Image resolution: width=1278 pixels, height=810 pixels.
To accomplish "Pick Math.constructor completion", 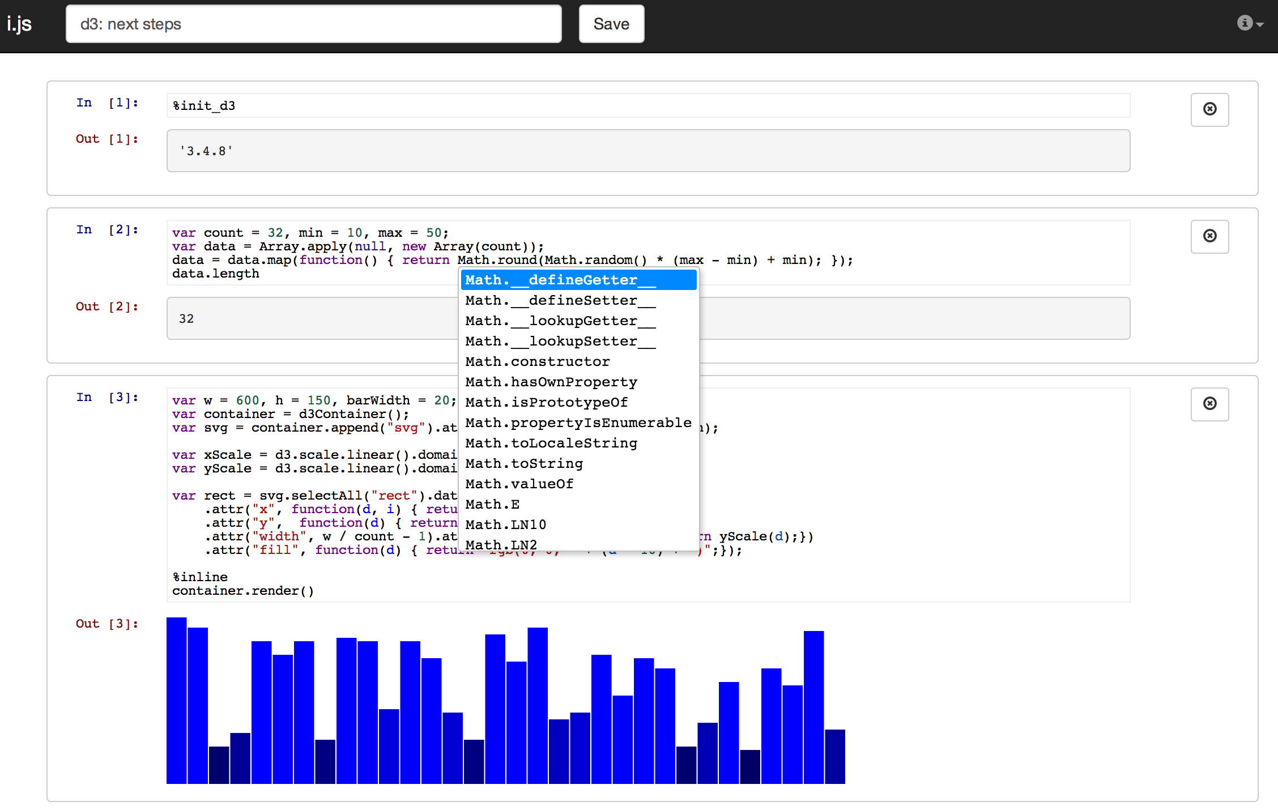I will click(x=578, y=361).
